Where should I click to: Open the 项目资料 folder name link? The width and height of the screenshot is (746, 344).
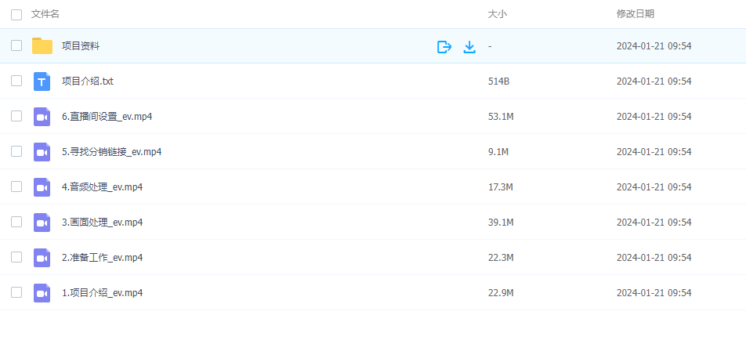pos(81,46)
